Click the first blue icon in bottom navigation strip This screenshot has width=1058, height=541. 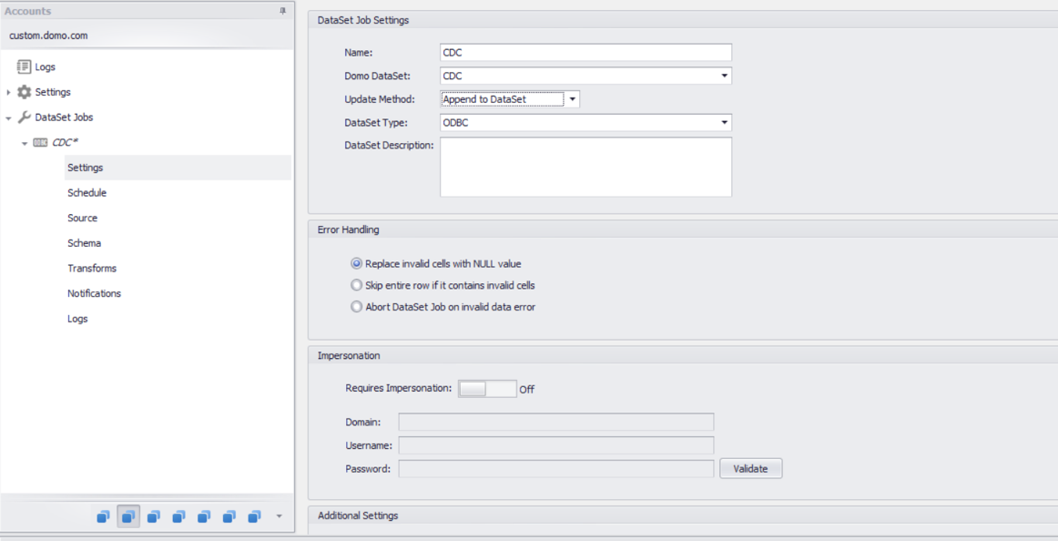tap(103, 516)
